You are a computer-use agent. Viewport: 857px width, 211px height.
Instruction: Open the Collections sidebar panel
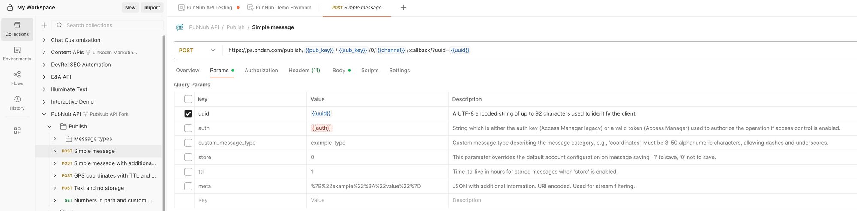pyautogui.click(x=17, y=29)
